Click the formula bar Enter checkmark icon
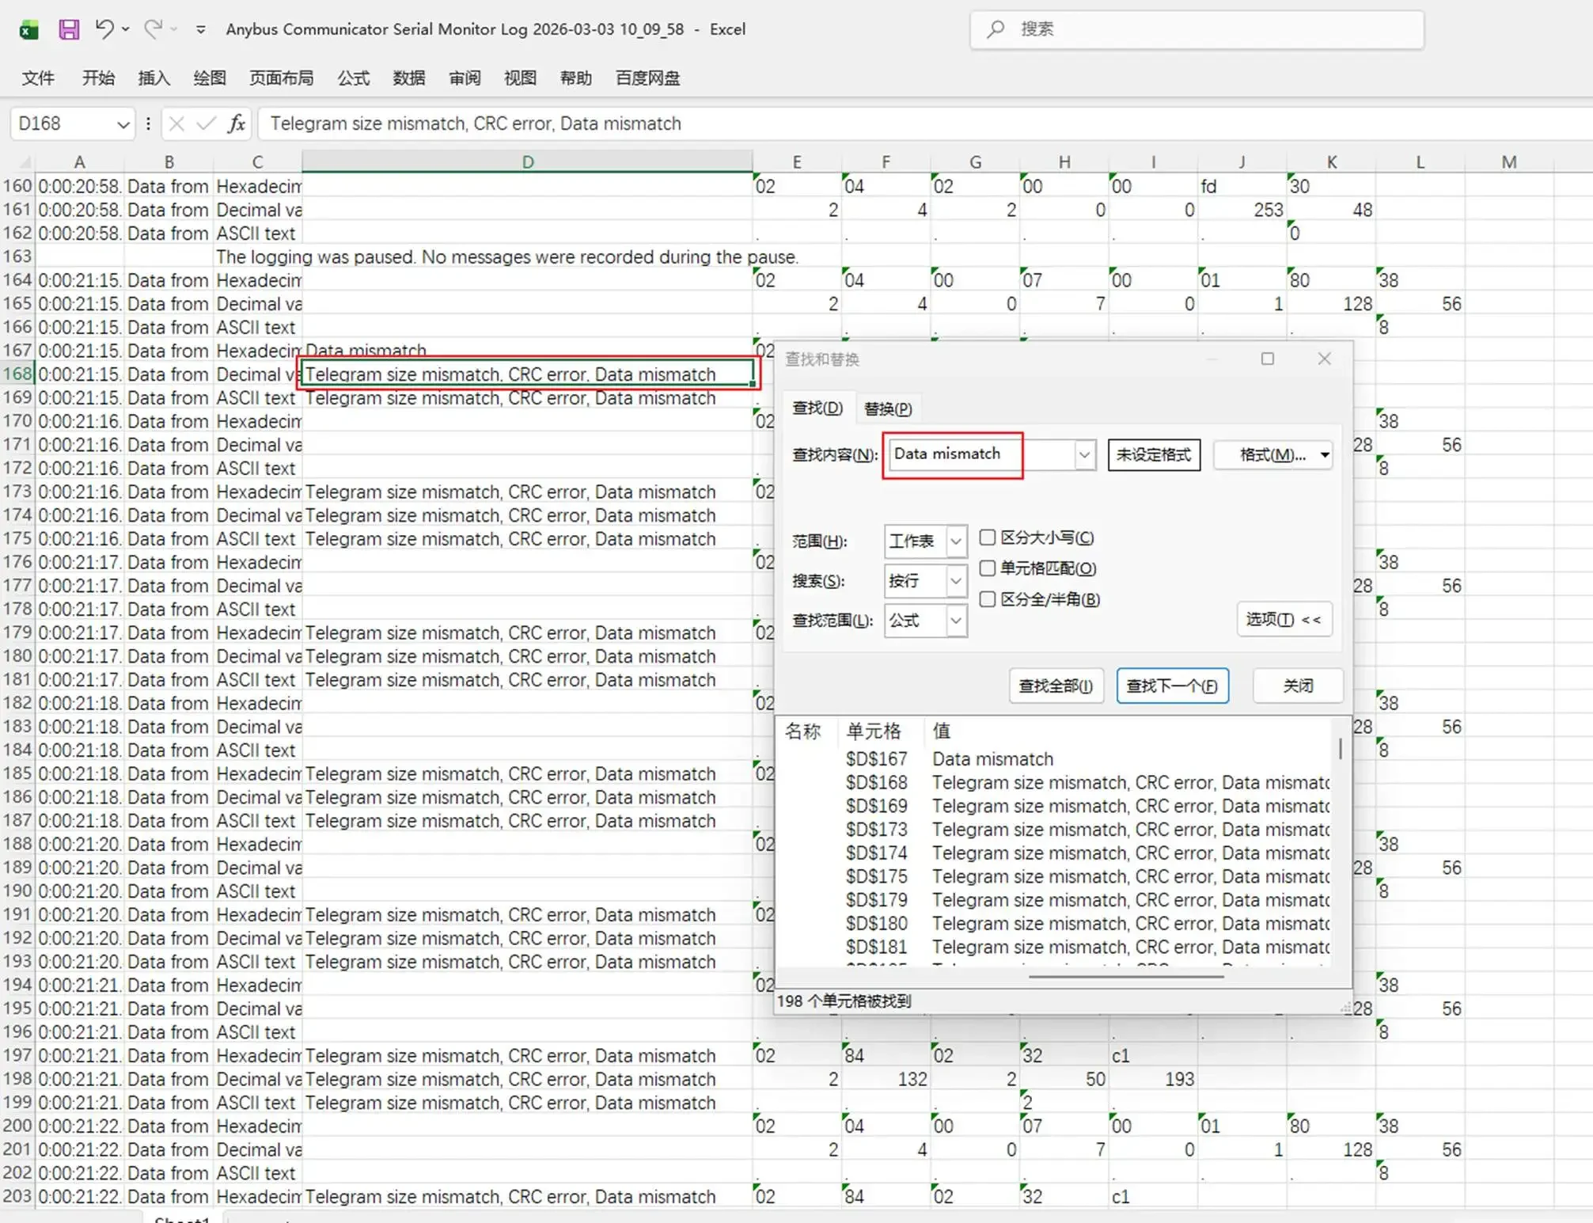This screenshot has width=1593, height=1223. (207, 123)
